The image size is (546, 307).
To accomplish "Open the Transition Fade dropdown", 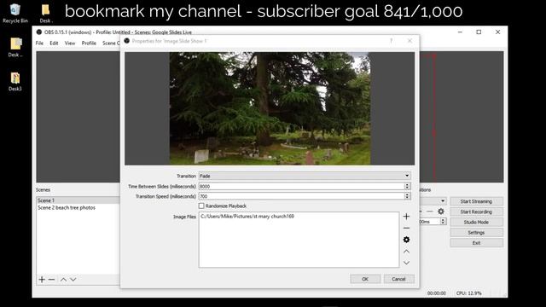I will 305,176.
